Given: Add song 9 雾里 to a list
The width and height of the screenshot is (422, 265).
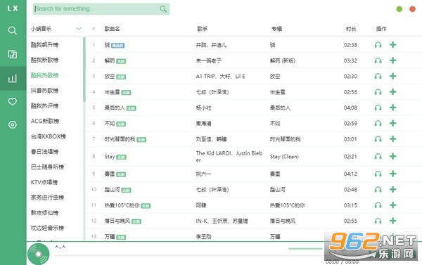Looking at the screenshot, I should pyautogui.click(x=393, y=174).
